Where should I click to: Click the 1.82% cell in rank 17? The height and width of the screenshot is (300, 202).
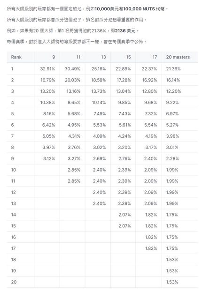tap(151, 248)
